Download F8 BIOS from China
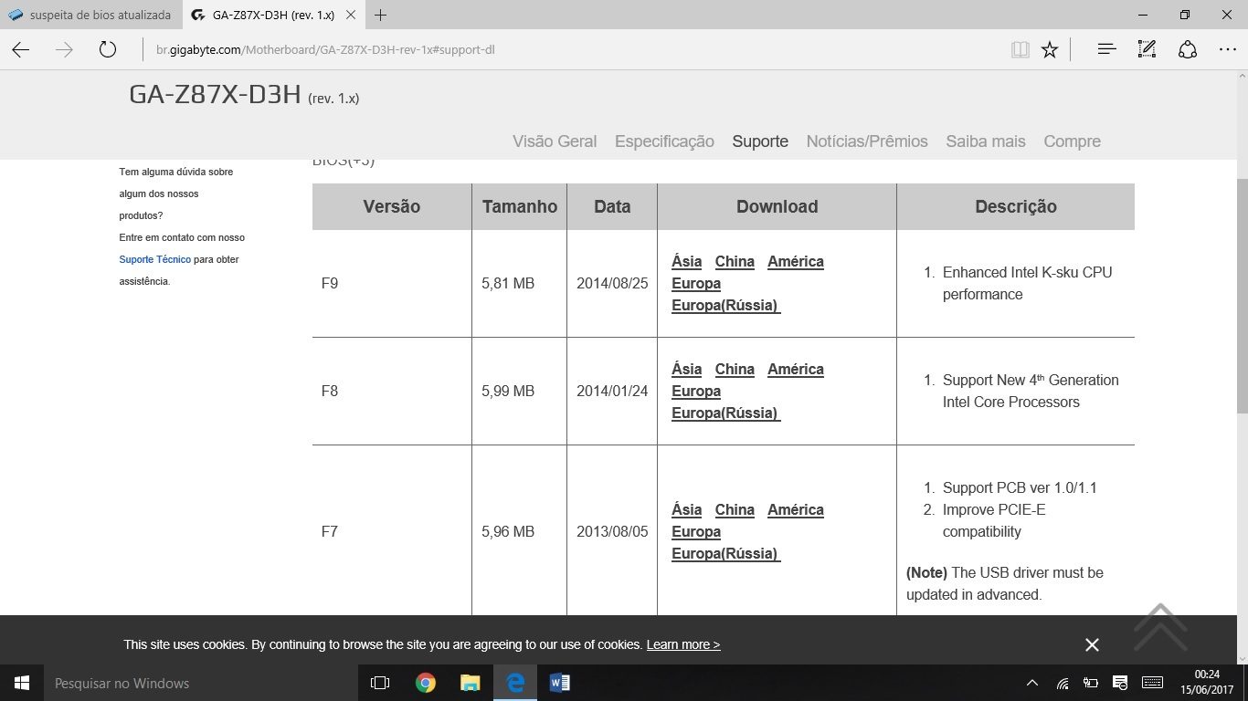Image resolution: width=1248 pixels, height=701 pixels. [x=735, y=370]
